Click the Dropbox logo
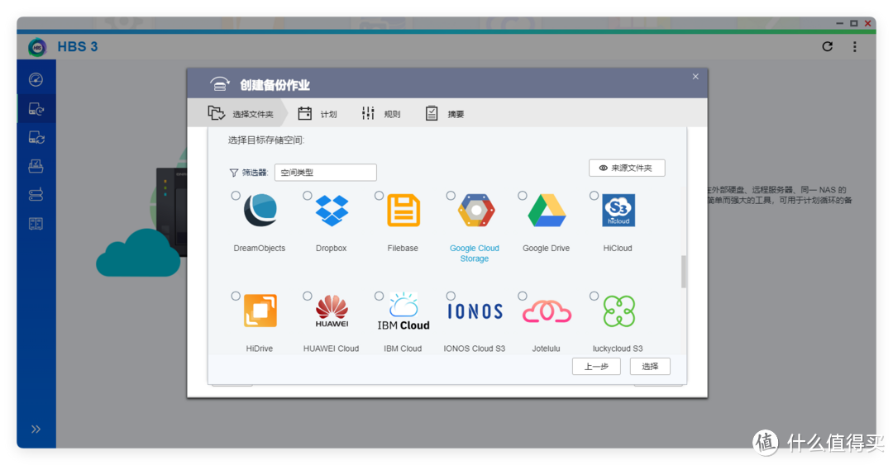This screenshot has width=893, height=465. pyautogui.click(x=332, y=211)
